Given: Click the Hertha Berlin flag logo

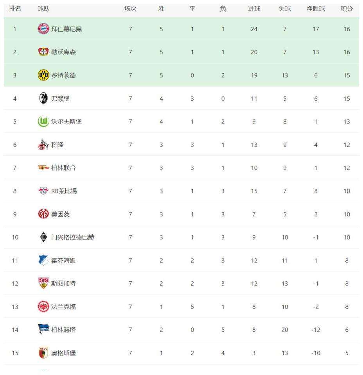Looking at the screenshot, I should pos(43,329).
